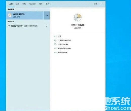The image size is (131, 111).
Task: Click the large clock icon in preview pane
Action: point(78,18)
